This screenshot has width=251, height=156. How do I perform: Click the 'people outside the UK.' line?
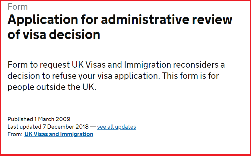52,87
